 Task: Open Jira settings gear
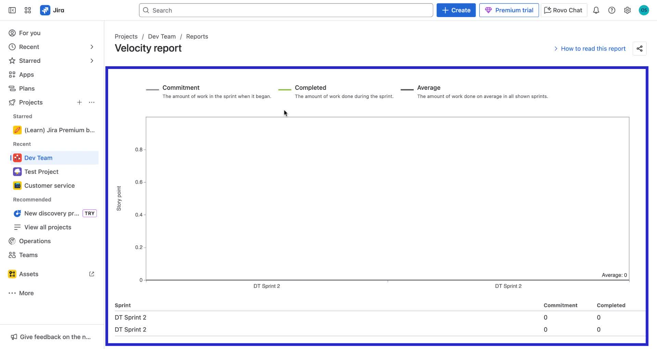point(627,10)
